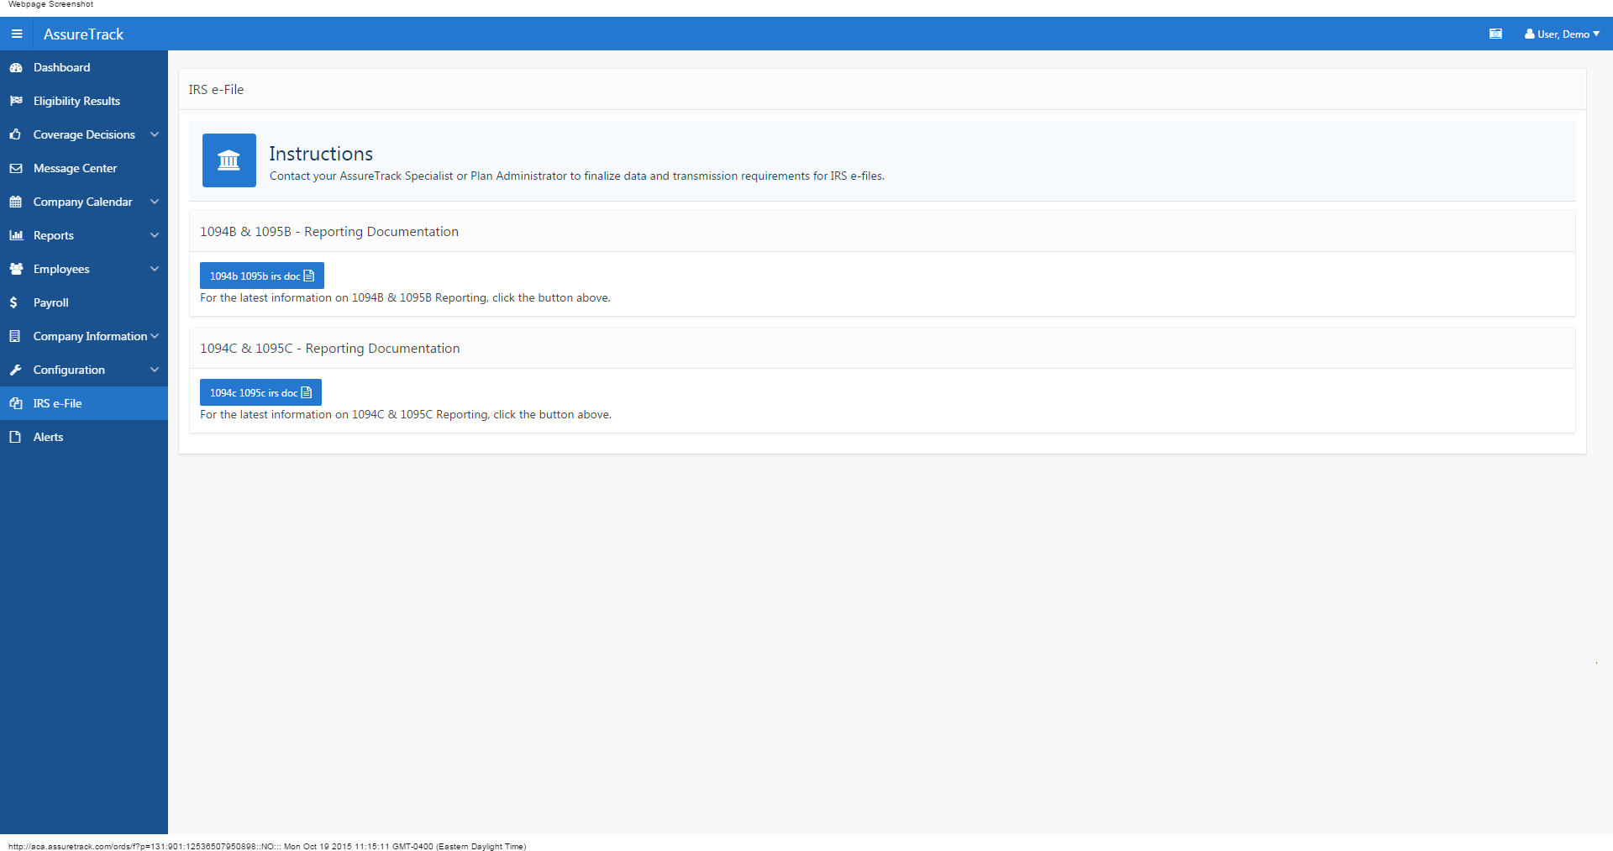Click the Payroll dollar sign icon
The width and height of the screenshot is (1613, 851).
(13, 303)
